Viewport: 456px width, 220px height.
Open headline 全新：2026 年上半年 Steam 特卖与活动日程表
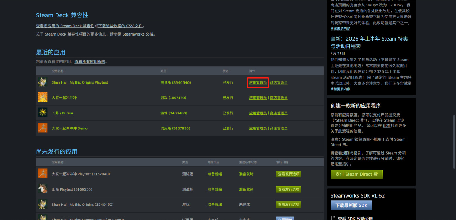369,42
